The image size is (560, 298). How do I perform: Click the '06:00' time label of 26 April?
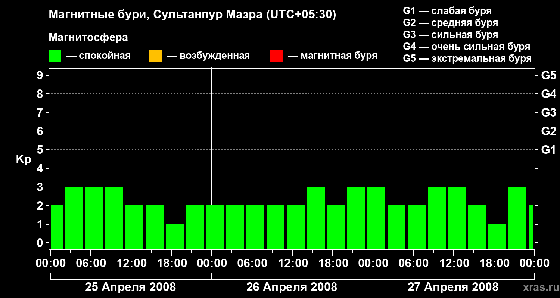click(x=252, y=263)
